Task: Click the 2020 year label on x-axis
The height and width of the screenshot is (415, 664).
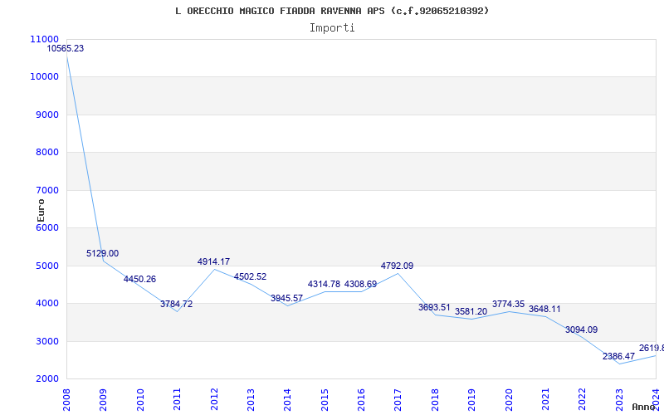Action: (509, 399)
